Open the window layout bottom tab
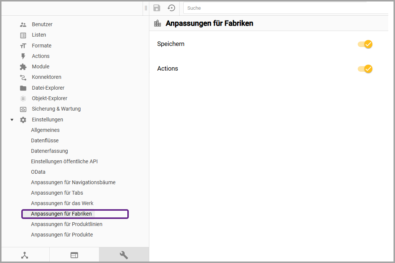The width and height of the screenshot is (395, 263). pos(74,255)
